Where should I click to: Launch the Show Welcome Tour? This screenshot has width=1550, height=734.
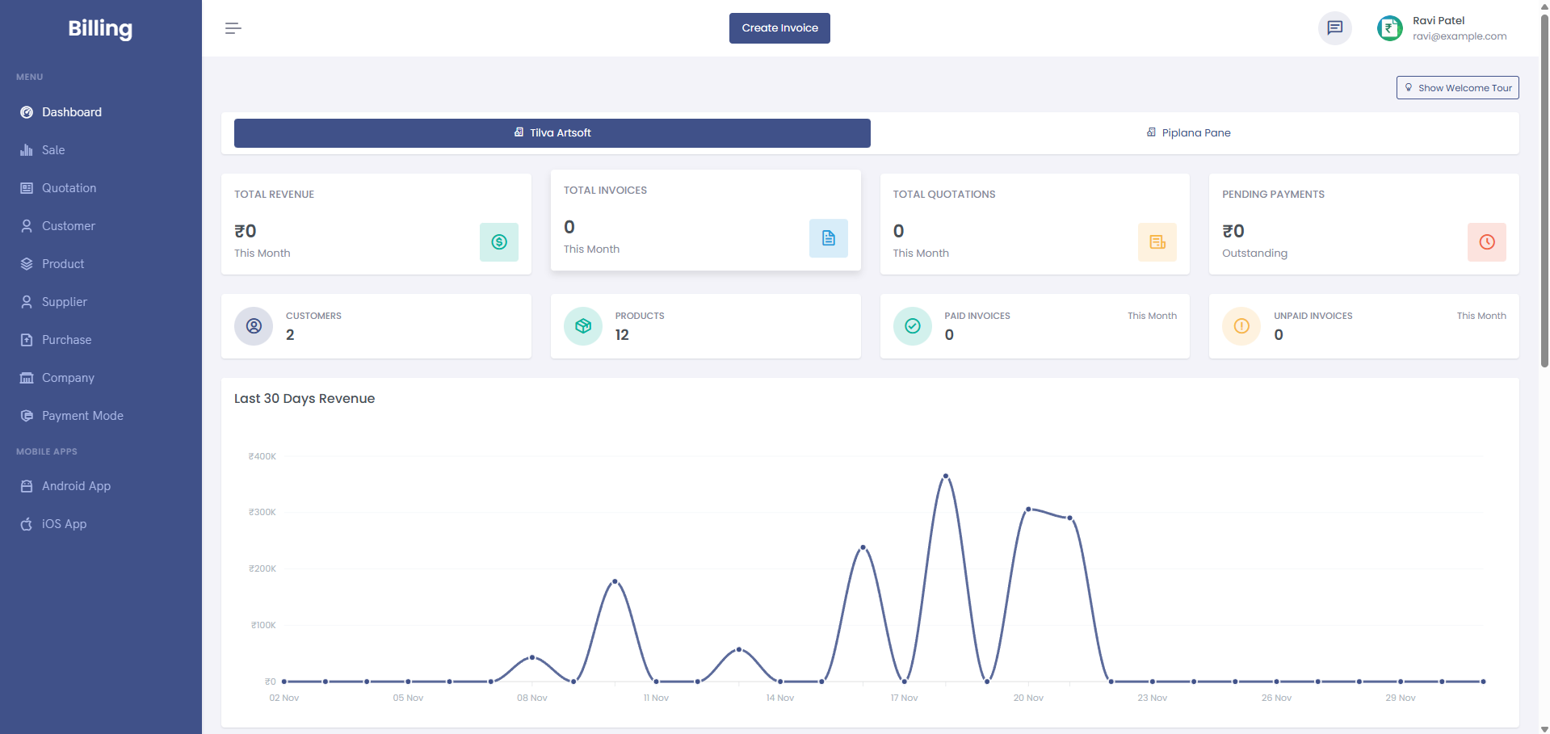[x=1456, y=87]
